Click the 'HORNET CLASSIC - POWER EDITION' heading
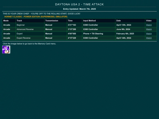Image resolution: width=159 pixels, height=119 pixels. (36, 17)
